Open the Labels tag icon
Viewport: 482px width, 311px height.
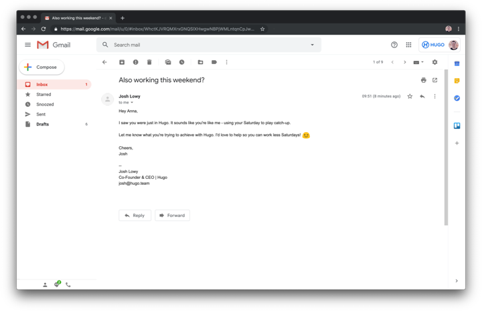(214, 62)
